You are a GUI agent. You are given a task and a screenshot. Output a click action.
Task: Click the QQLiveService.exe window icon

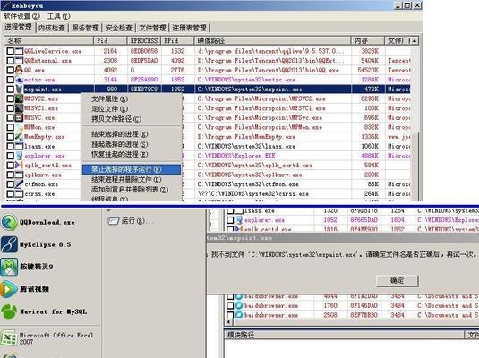[19, 51]
